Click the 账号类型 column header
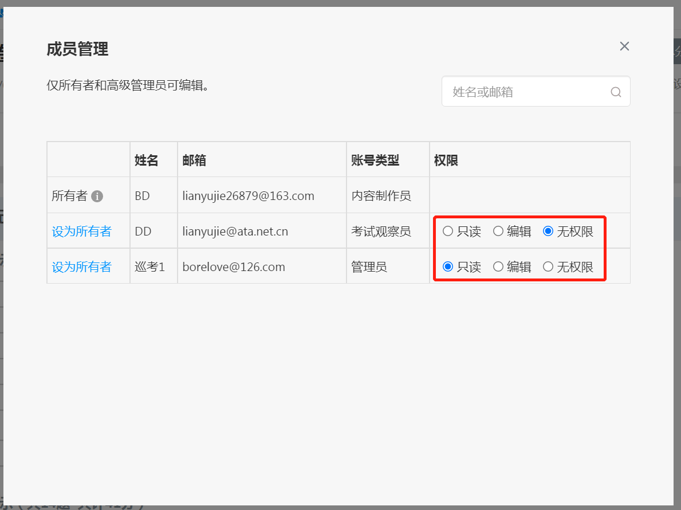 pos(375,160)
